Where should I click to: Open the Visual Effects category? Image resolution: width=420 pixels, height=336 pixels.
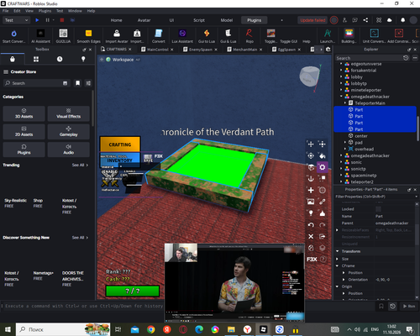pos(69,113)
